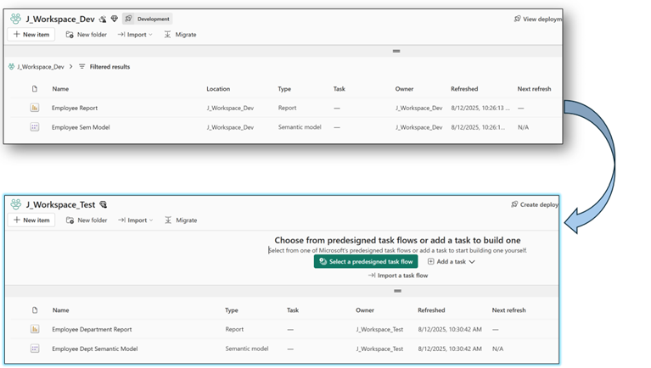Screen dimensions: 651x368
Task: Click Employee Department Report report icon
Action: pos(35,329)
